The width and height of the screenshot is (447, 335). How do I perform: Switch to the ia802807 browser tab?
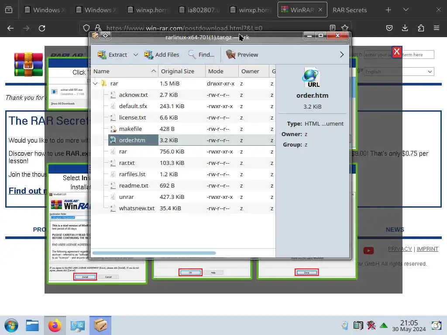[199, 10]
